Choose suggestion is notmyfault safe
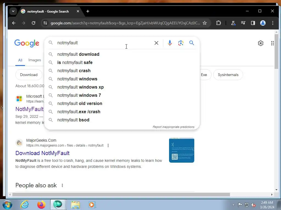This screenshot has height=210, width=281. click(x=122, y=63)
